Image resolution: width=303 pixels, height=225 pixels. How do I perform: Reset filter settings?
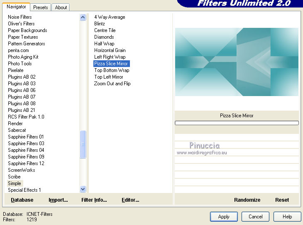[282, 200]
